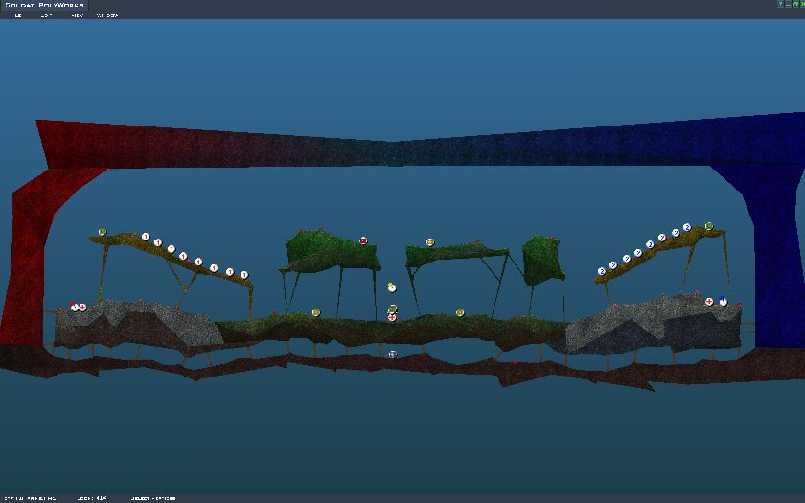Select the red-cross medikit at map center
The width and height of the screenshot is (805, 503).
[x=392, y=317]
